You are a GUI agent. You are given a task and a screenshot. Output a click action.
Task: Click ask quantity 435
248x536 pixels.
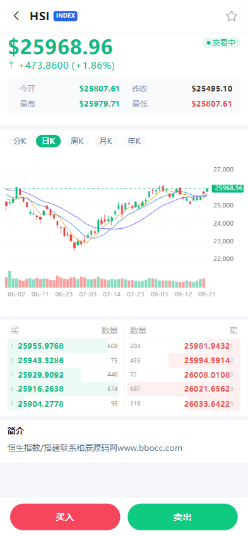tap(136, 360)
